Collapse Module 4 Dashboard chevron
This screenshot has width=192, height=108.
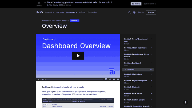pyautogui.click(x=151, y=63)
